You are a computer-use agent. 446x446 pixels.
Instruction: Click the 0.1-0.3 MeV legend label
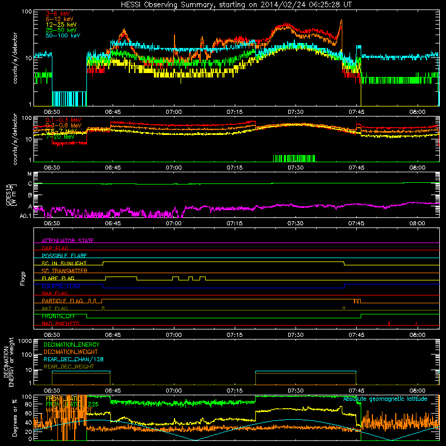64,120
